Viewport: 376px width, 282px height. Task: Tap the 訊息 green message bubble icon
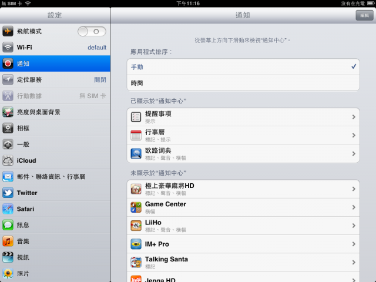click(x=8, y=225)
